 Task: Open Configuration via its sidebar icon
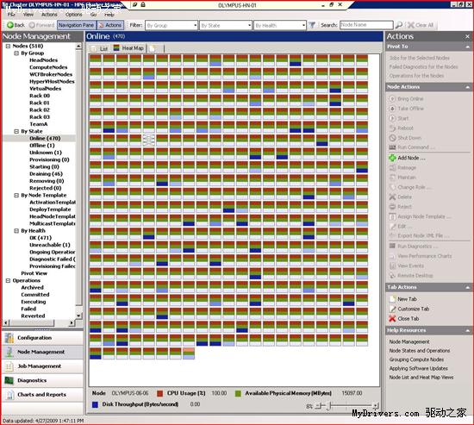(x=9, y=338)
